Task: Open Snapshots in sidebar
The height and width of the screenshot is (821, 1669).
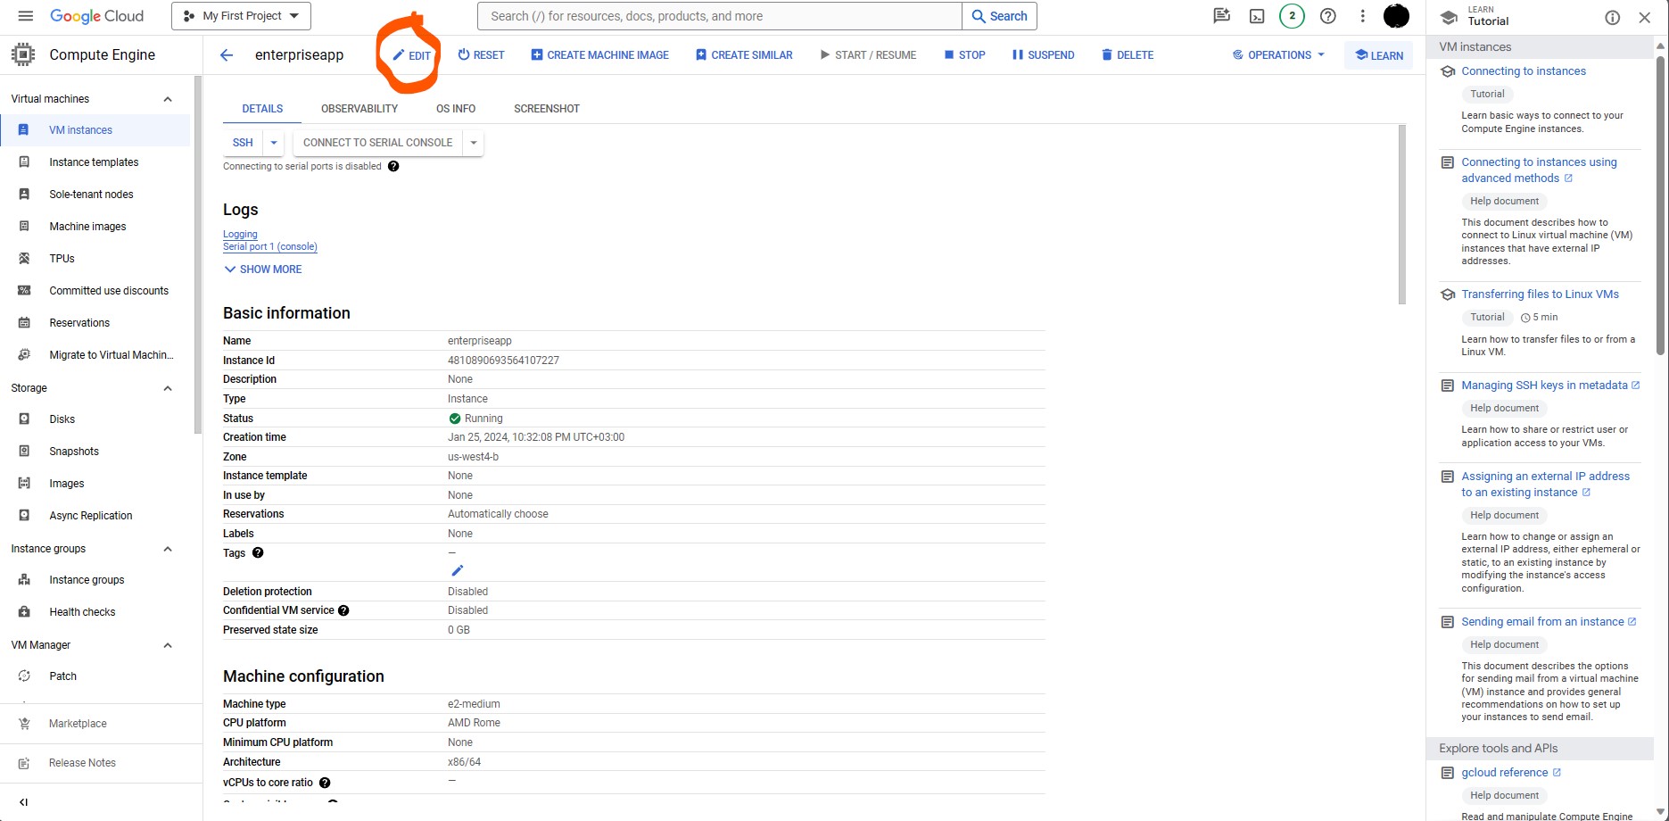Action: click(x=95, y=452)
